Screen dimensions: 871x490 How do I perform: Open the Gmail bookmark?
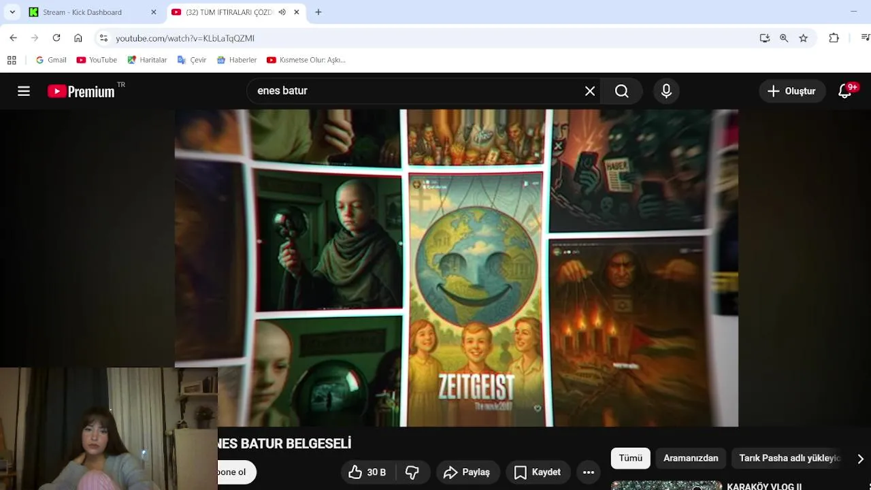[51, 60]
